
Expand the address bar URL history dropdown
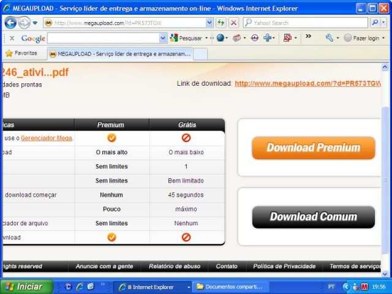[209, 23]
